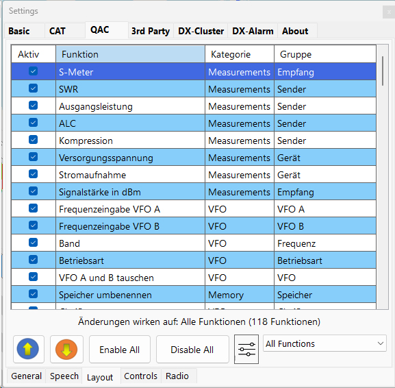
Task: Open the filter sliders icon button
Action: pyautogui.click(x=246, y=349)
